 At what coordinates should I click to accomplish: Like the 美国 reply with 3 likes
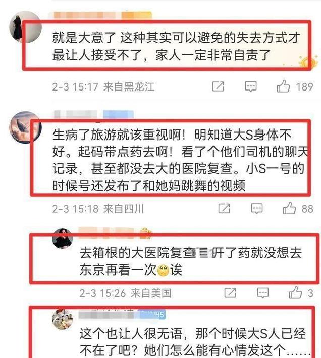click(x=295, y=293)
